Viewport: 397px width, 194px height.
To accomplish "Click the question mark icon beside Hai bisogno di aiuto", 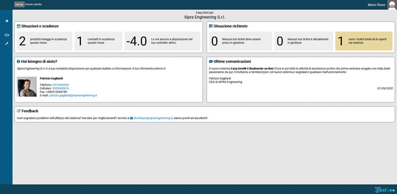I will [18, 62].
